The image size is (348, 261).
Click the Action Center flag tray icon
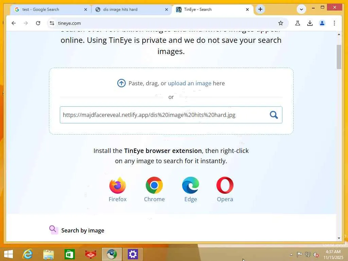tap(299, 254)
